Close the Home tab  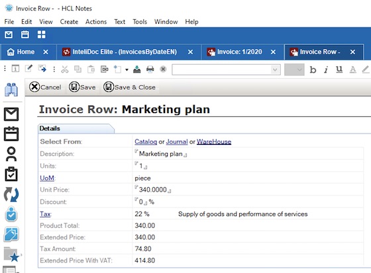[x=46, y=52]
